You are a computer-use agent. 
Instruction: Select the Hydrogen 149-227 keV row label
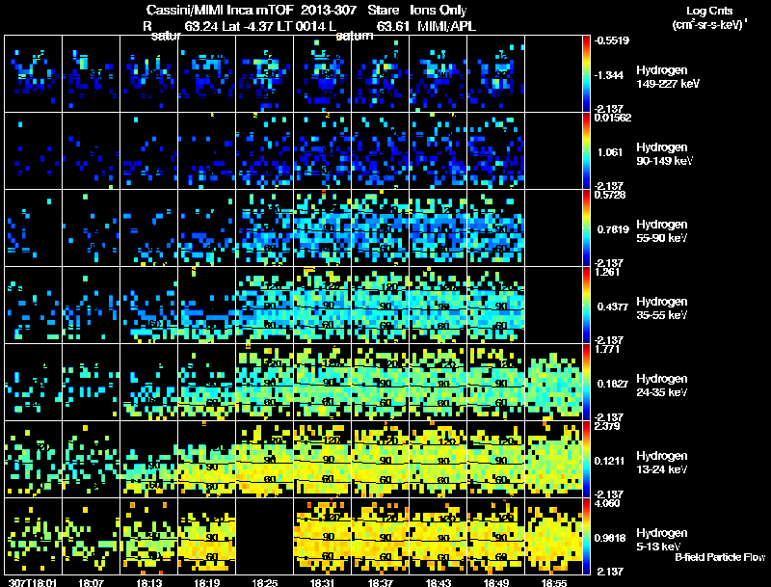click(667, 77)
